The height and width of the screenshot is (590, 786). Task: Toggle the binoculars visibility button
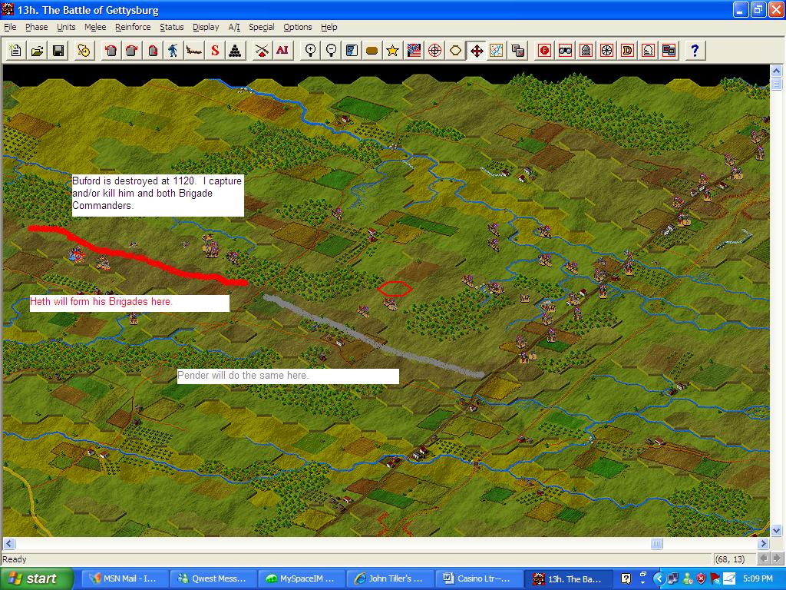click(565, 51)
